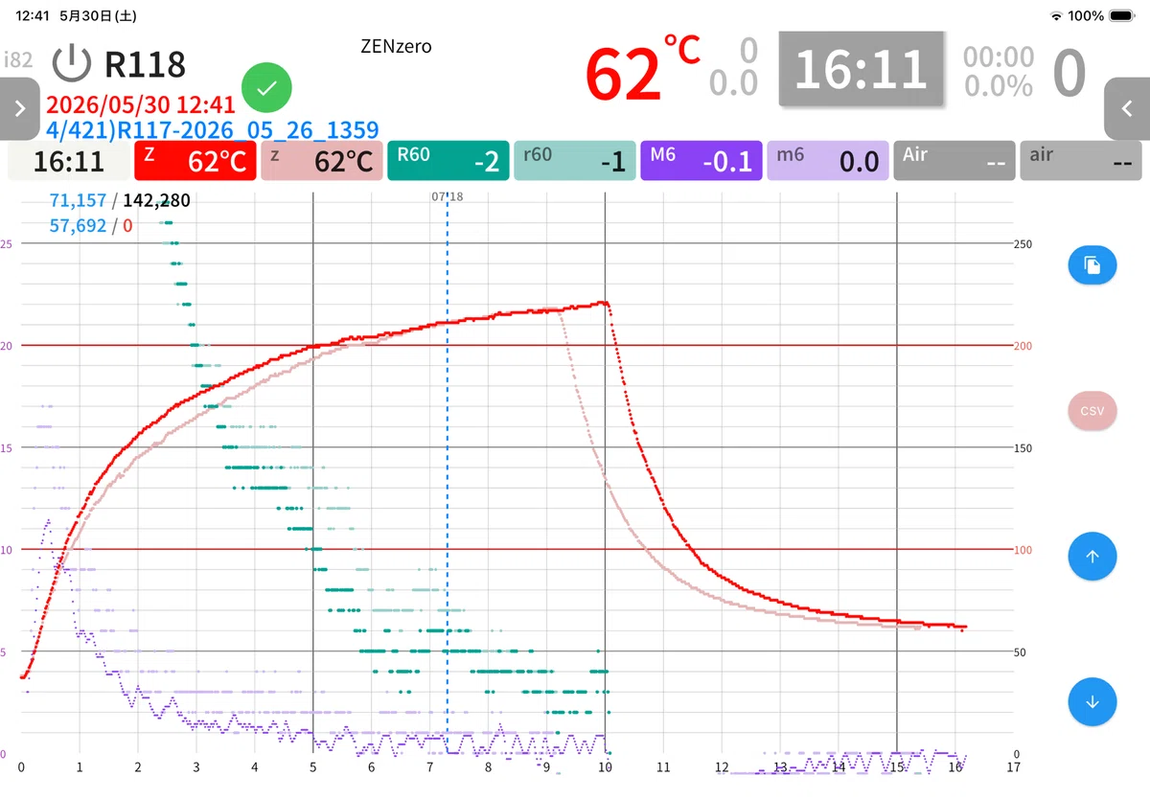
Task: Tap the gray 0 / 0.0 readout
Action: point(734,66)
